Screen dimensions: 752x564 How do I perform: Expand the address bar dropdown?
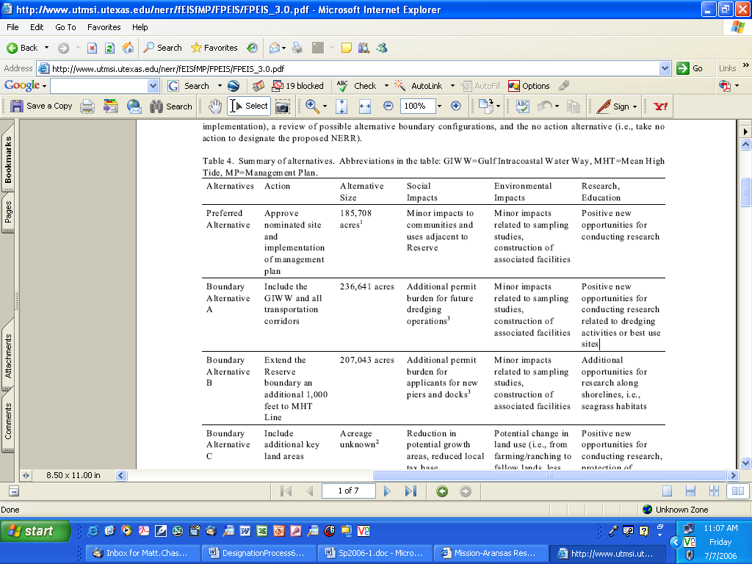pos(665,68)
